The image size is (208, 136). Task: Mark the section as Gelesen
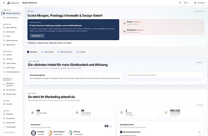[199, 62]
